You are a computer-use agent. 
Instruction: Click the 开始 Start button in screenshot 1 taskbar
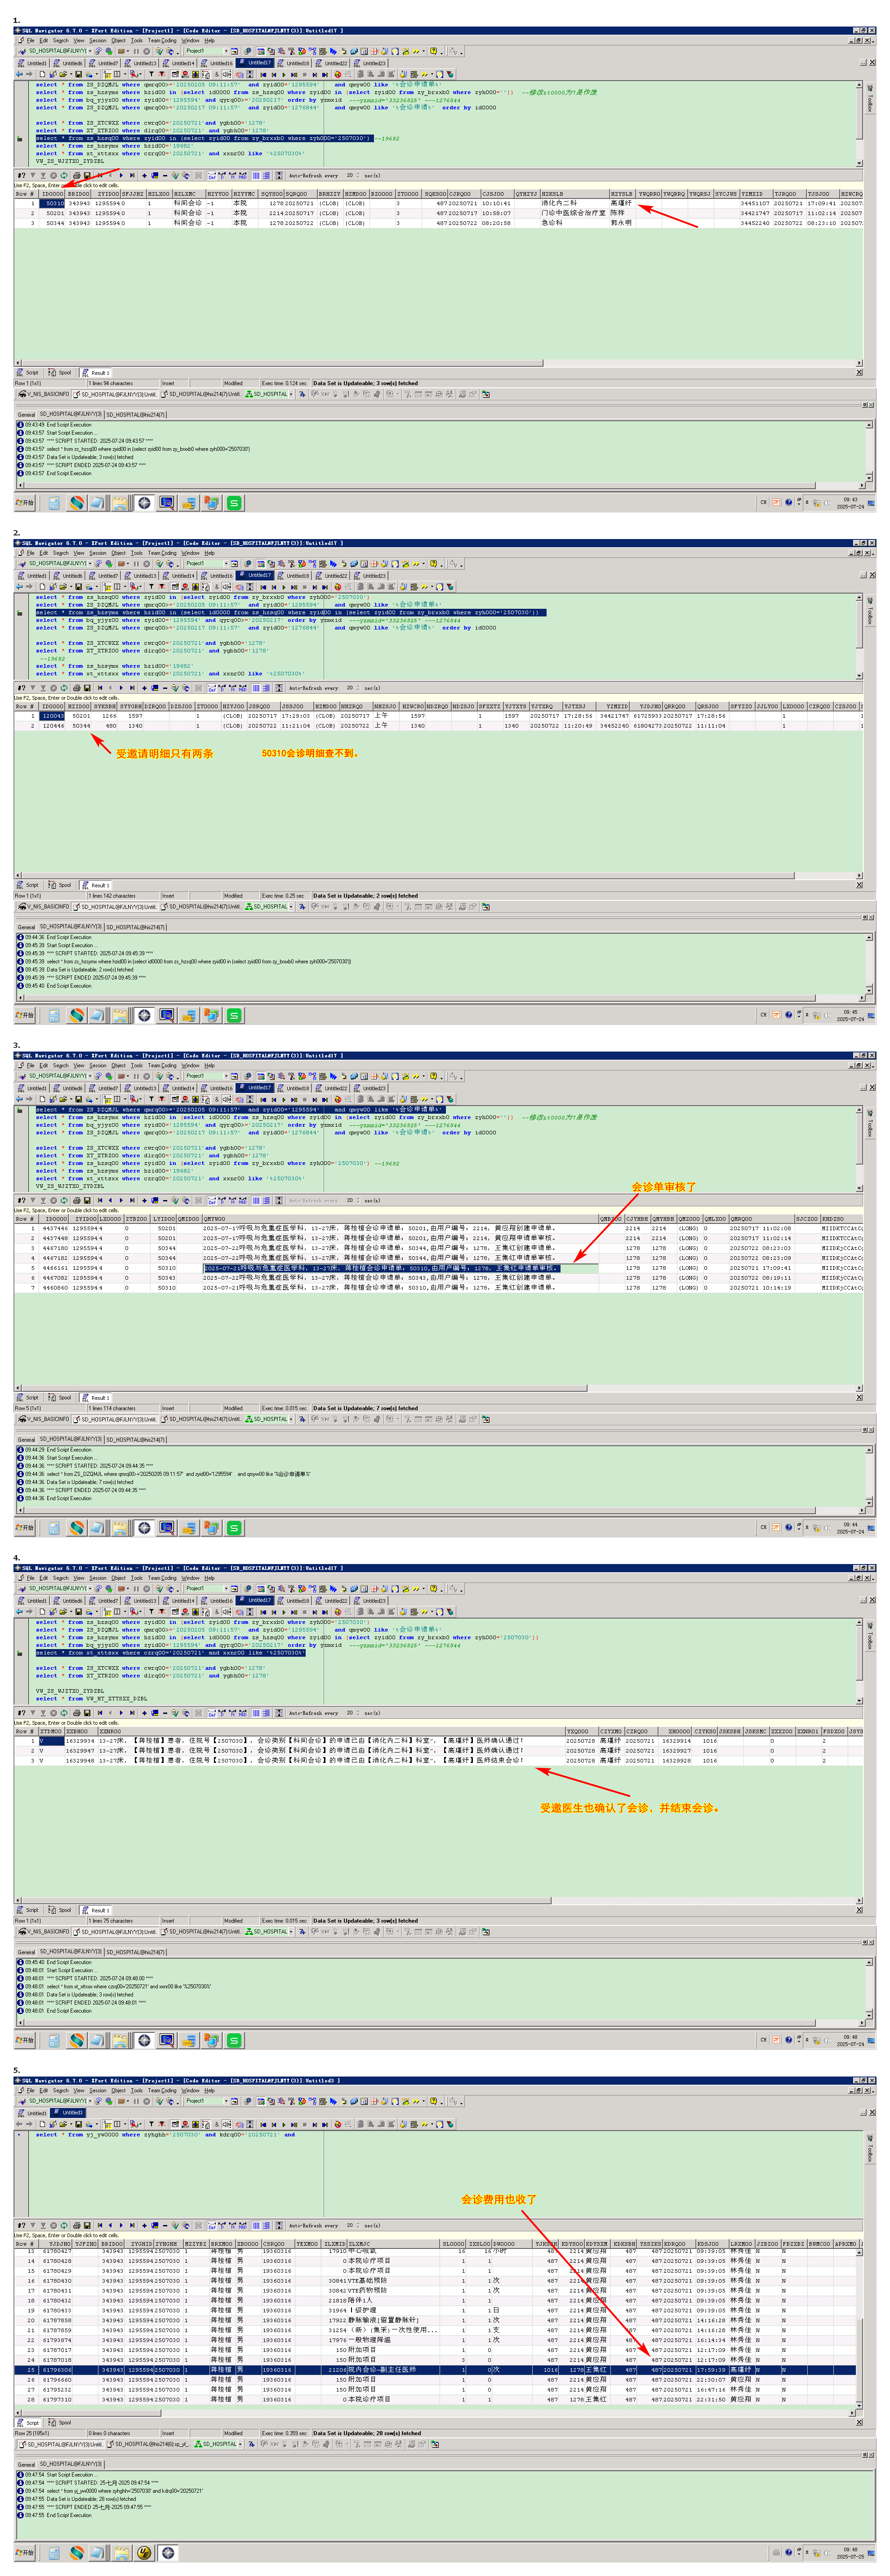tap(25, 503)
